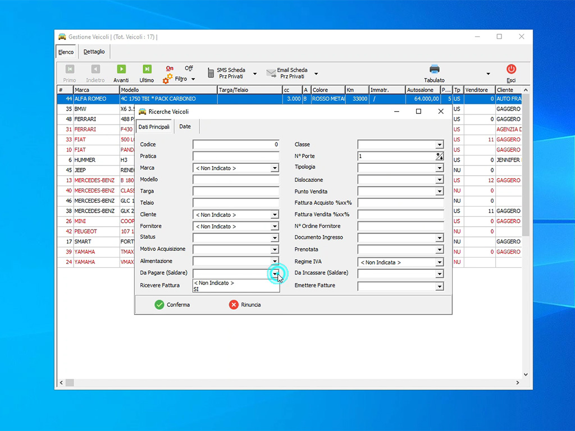Choose 'SI' from the open dropdown list
This screenshot has width=575, height=431.
click(x=236, y=289)
